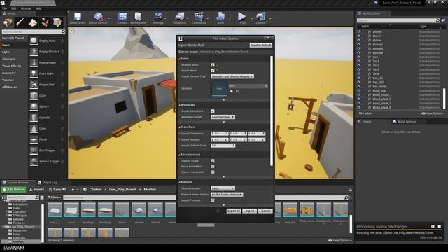Open the Low_Poly_Desert folder in tree
This screenshot has height=252, width=448.
point(22,227)
